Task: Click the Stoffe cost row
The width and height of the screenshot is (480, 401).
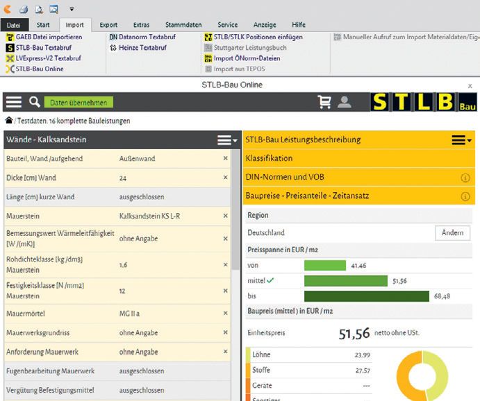Action: point(309,370)
